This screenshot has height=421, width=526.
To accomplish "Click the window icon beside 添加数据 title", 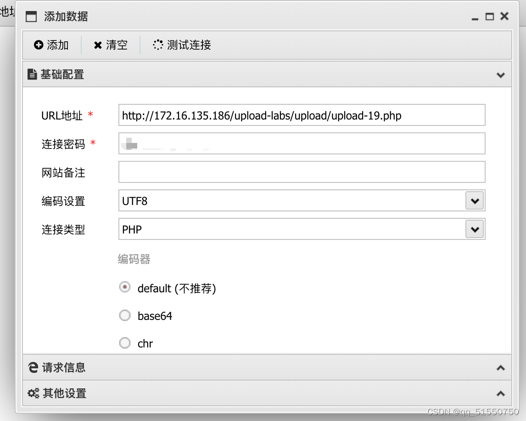I will pyautogui.click(x=31, y=16).
